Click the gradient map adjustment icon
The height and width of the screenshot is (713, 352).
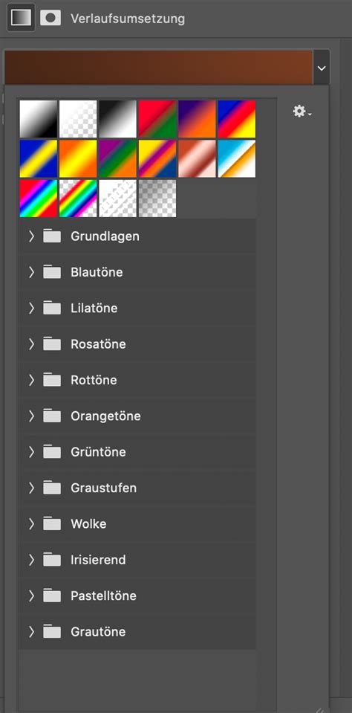click(21, 18)
